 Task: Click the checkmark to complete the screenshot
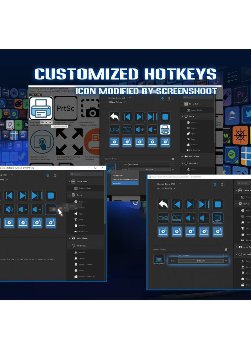(51, 122)
